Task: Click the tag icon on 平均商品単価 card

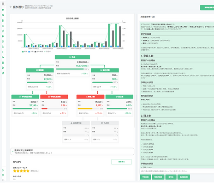Action: click(20, 97)
